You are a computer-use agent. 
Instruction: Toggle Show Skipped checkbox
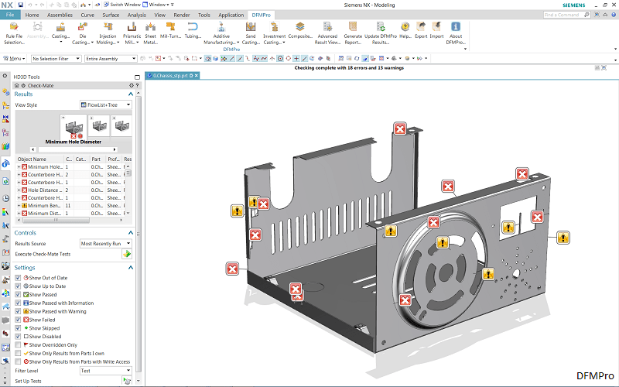pyautogui.click(x=18, y=327)
